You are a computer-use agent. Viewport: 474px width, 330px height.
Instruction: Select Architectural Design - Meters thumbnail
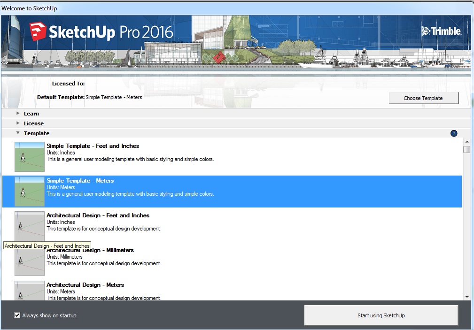(30, 291)
